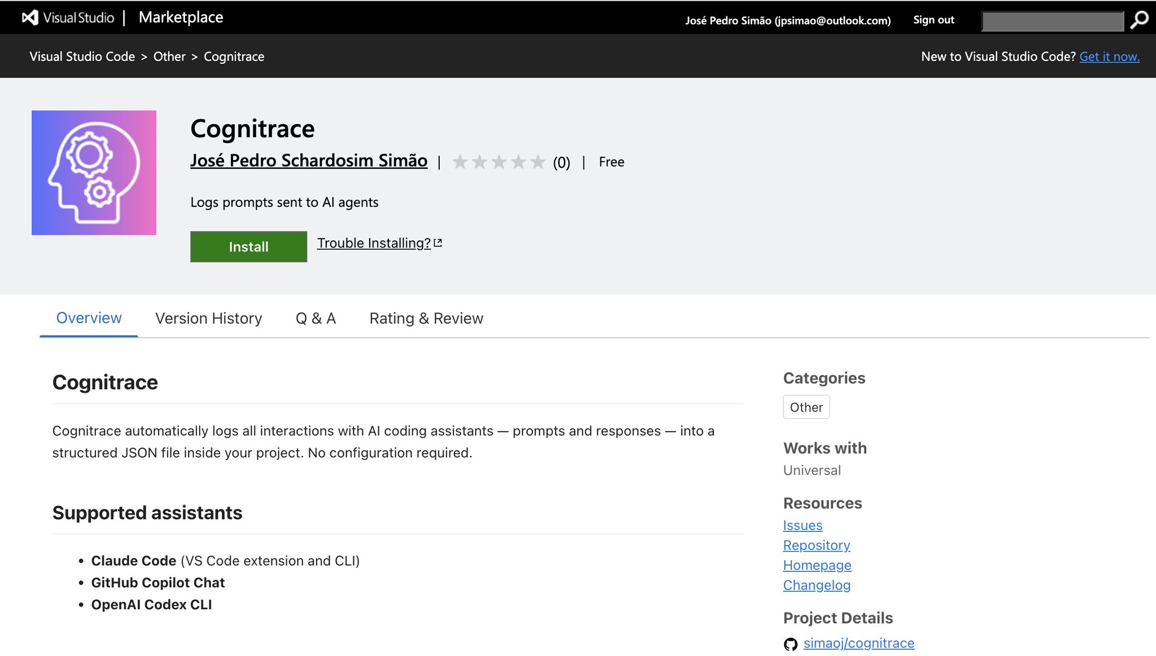Viewport: 1156px width, 656px height.
Task: Open the Q & A tab
Action: click(x=316, y=319)
